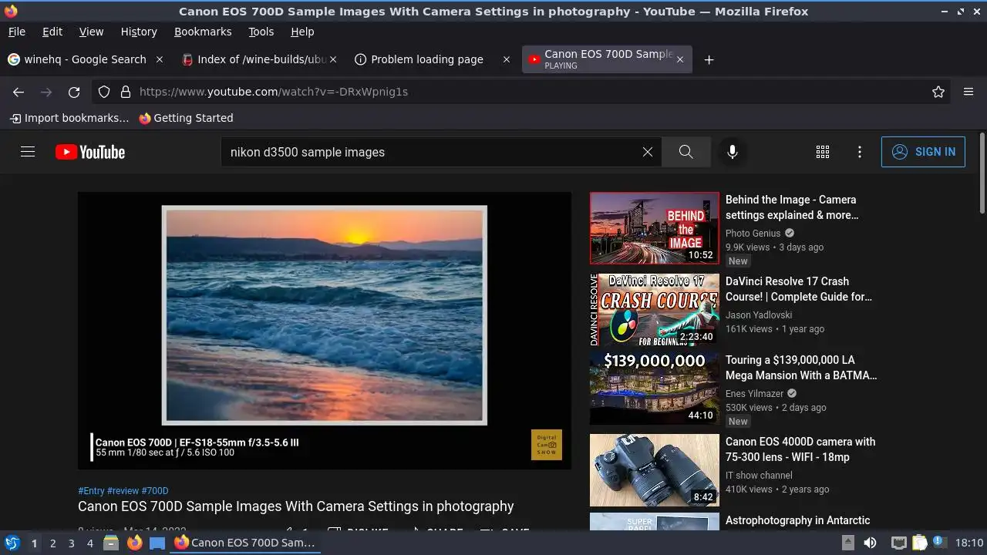This screenshot has height=555, width=987.
Task: Open DaVinci Resolve 17 Crash Course title
Action: tap(799, 289)
